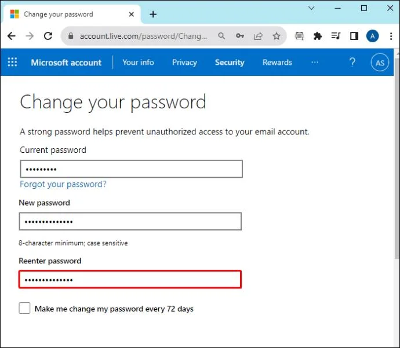This screenshot has height=348, width=400.
Task: Click the Forgot your password link
Action: pyautogui.click(x=63, y=184)
